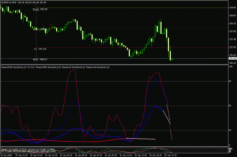Image resolution: width=237 pixels, height=157 pixels.
Task: Click price scale value 157.85
Action: (x=232, y=31)
